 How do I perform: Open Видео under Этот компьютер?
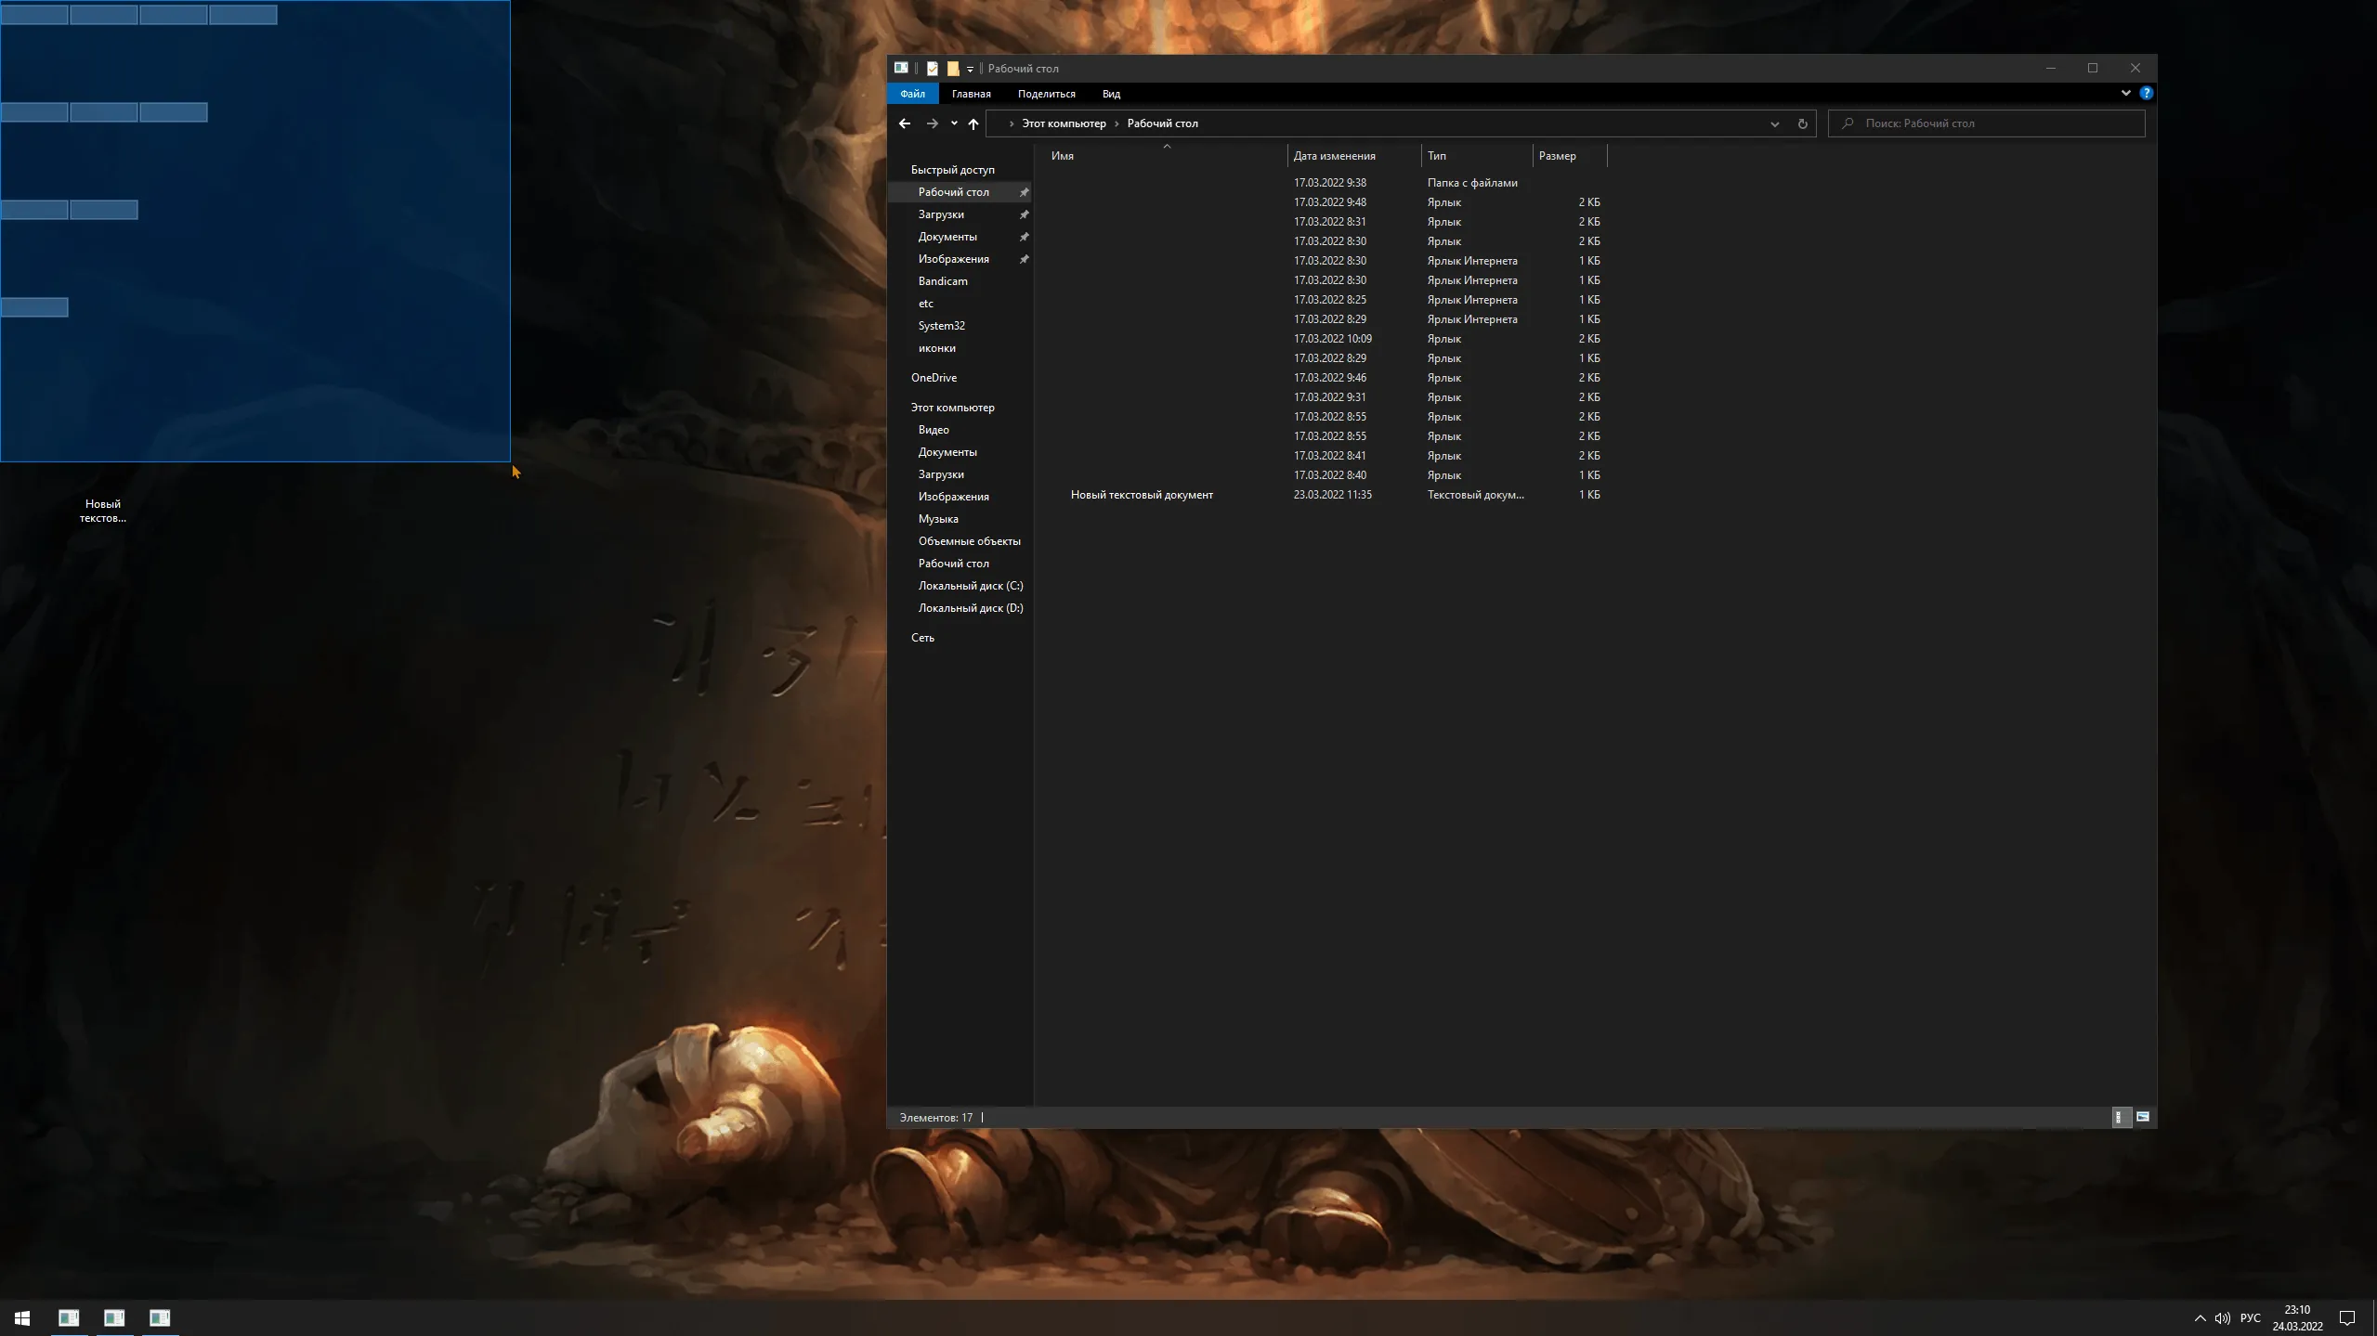pos(934,430)
